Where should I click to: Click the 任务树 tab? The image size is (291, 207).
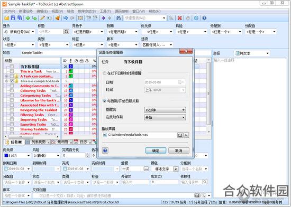click(14, 142)
